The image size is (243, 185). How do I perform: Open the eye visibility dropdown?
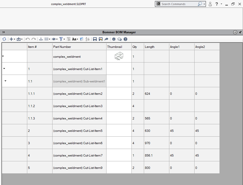pos(55,39)
